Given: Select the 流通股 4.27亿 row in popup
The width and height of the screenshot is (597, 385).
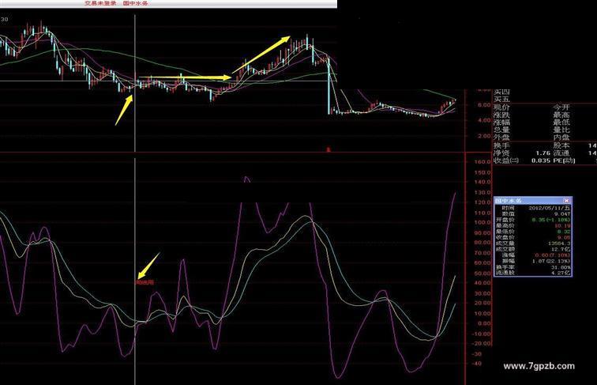Looking at the screenshot, I should pyautogui.click(x=533, y=273).
